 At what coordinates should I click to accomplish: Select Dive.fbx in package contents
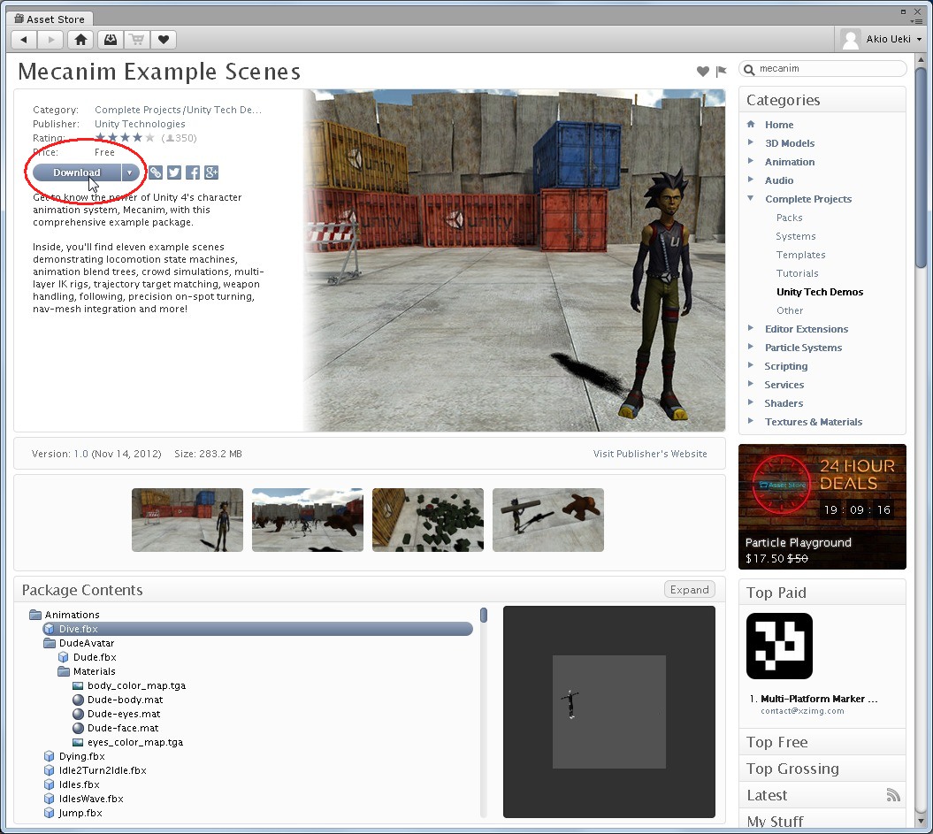tap(257, 629)
